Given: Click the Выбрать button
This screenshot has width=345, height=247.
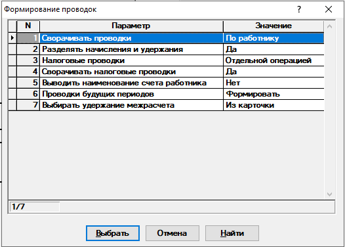Looking at the screenshot, I should 113,233.
